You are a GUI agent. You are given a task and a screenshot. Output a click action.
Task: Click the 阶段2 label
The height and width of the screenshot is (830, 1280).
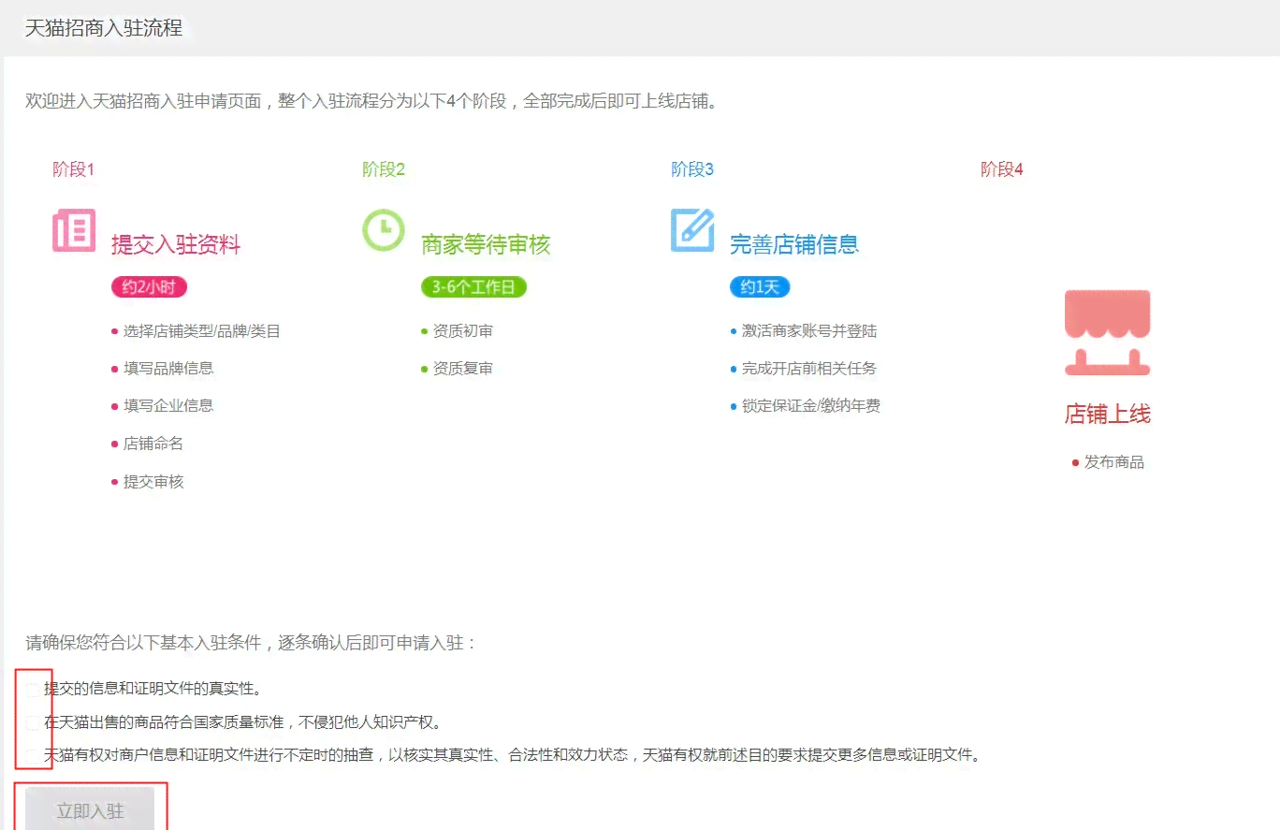click(x=384, y=169)
